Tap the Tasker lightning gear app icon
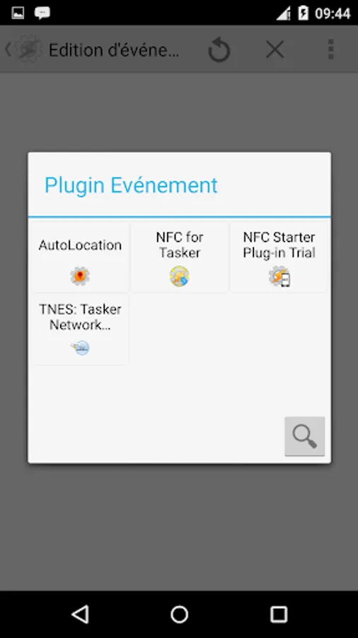 tap(28, 49)
